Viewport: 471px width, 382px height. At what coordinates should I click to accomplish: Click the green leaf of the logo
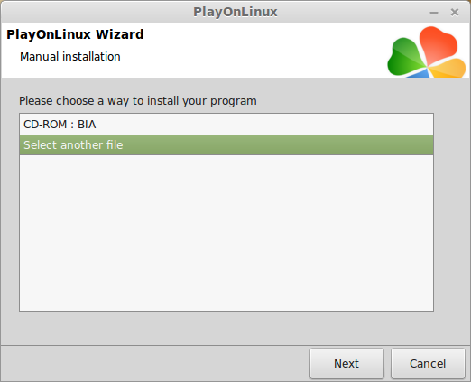406,57
